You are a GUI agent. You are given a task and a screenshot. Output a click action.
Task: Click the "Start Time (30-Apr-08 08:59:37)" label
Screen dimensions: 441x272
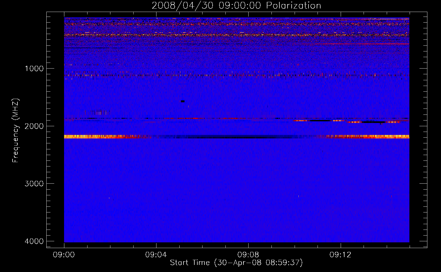(x=236, y=263)
